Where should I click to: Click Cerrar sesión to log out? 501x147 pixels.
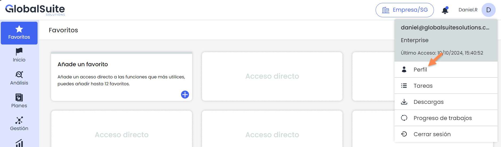point(432,134)
